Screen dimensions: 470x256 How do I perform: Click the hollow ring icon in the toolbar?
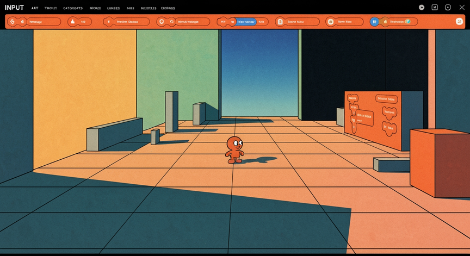[162, 22]
